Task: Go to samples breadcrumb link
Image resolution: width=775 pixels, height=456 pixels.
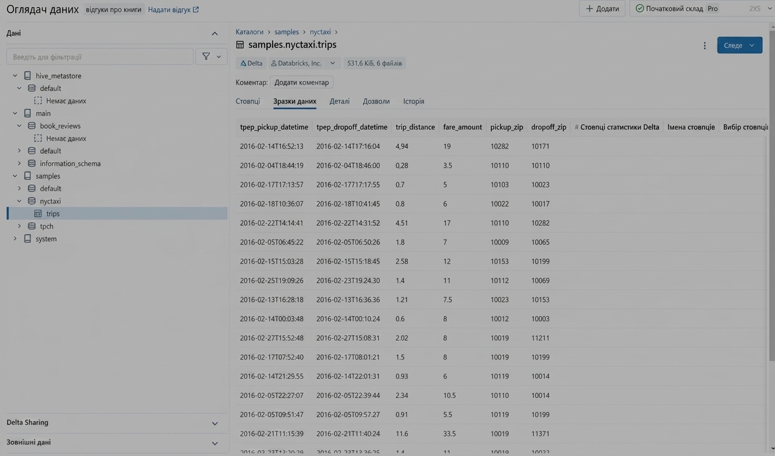Action: [287, 32]
